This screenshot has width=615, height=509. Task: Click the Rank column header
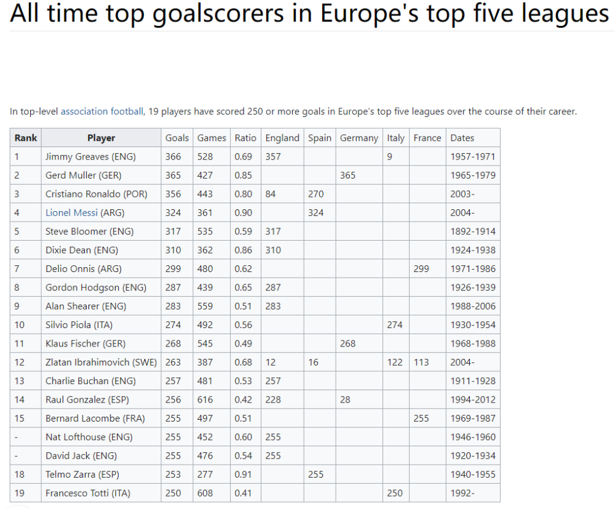point(25,138)
